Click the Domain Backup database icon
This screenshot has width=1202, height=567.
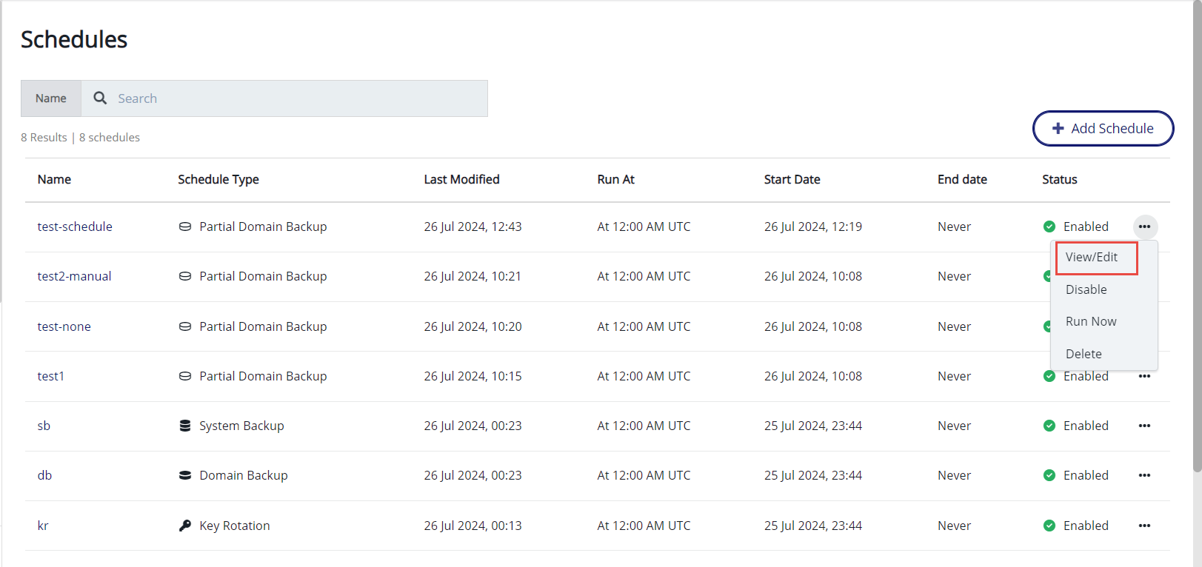tap(185, 475)
